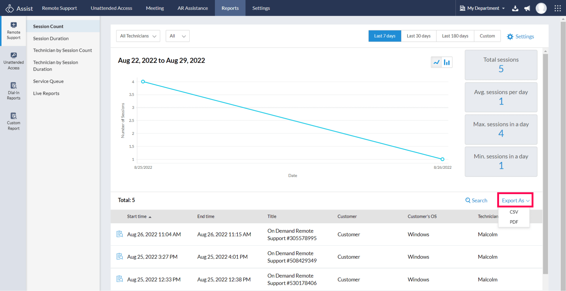Switch to line chart view
Viewport: 566px width, 291px height.
[436, 62]
